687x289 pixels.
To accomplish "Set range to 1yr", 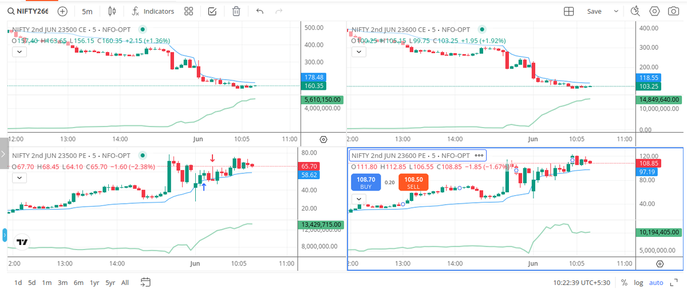I will tap(94, 283).
